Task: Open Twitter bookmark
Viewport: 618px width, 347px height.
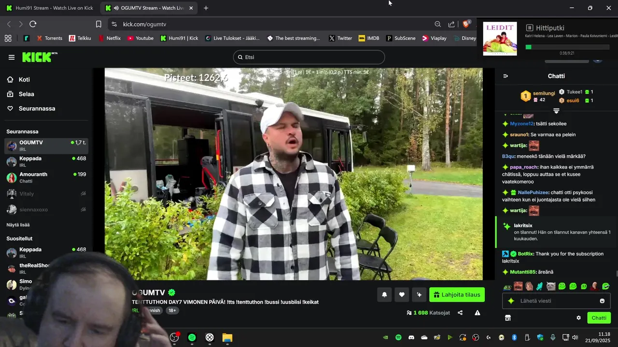Action: tap(340, 38)
